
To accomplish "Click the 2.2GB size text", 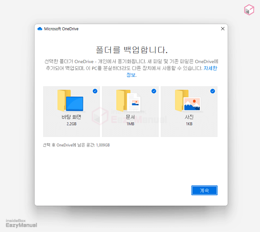I will click(71, 124).
